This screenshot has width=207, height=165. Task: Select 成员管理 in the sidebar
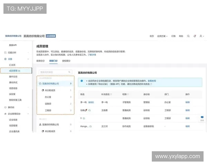pyautogui.click(x=16, y=71)
